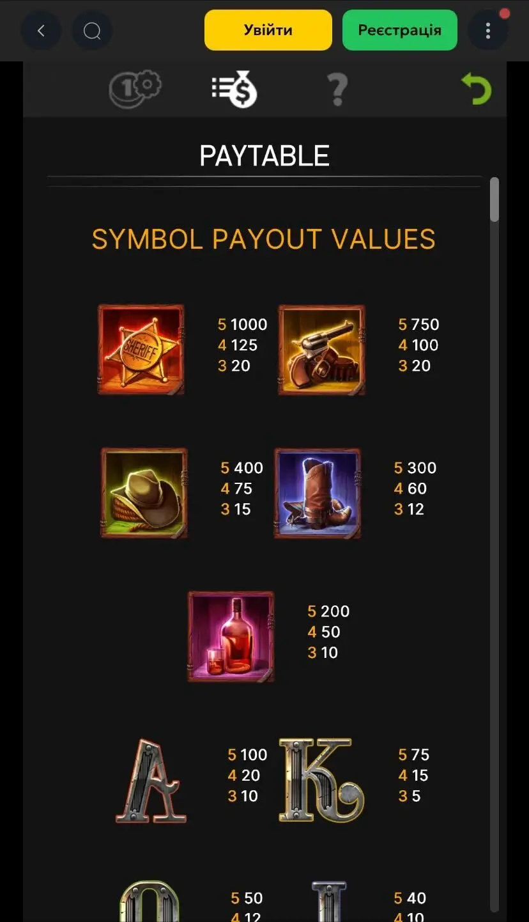Image resolution: width=529 pixels, height=922 pixels.
Task: Tap the letter J card symbol
Action: (x=329, y=902)
